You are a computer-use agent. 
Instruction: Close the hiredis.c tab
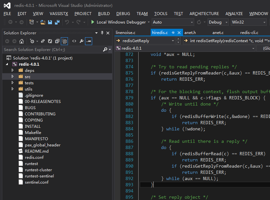[179, 33]
